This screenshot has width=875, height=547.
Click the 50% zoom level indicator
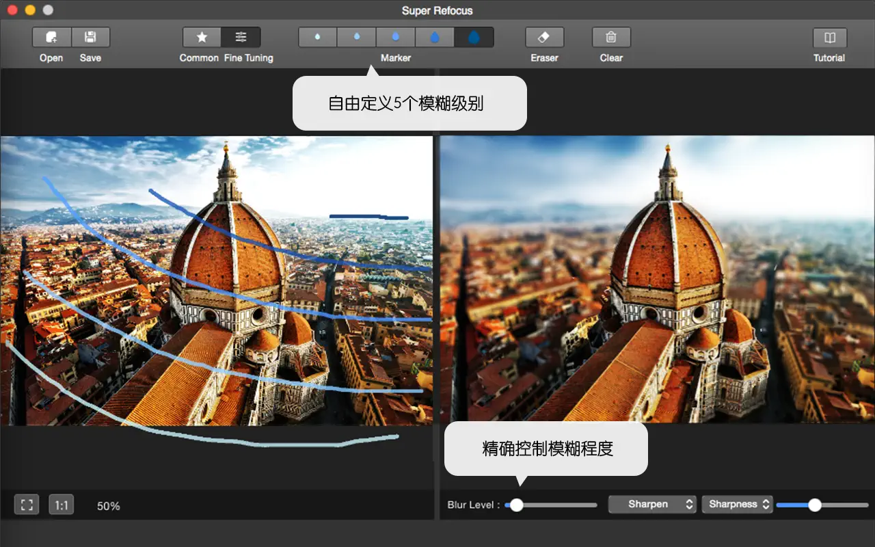point(108,505)
